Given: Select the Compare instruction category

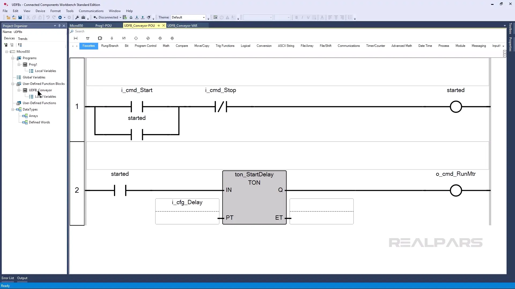Looking at the screenshot, I should click(182, 46).
